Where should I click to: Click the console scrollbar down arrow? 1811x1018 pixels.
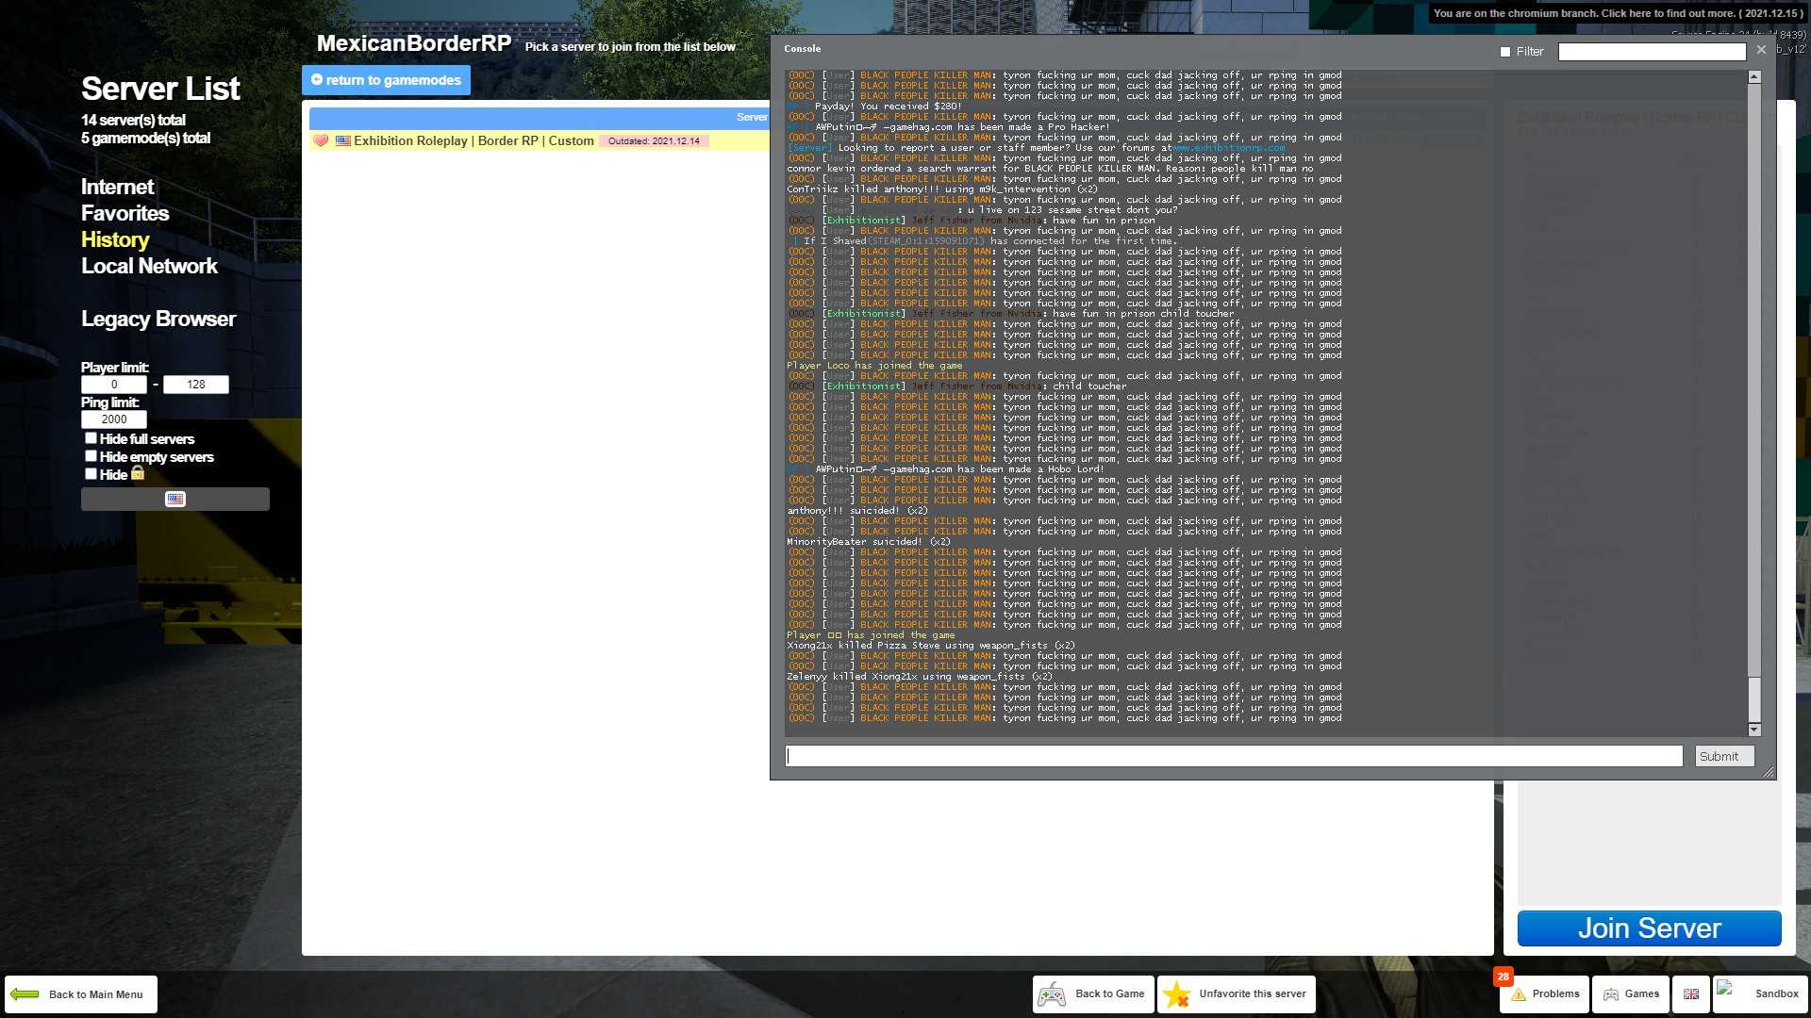(x=1754, y=730)
